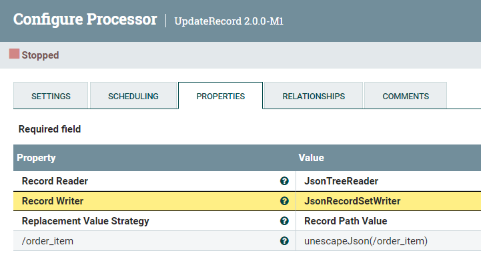Change the JsonRecordSetWriter value
The image size is (481, 277).
(352, 201)
